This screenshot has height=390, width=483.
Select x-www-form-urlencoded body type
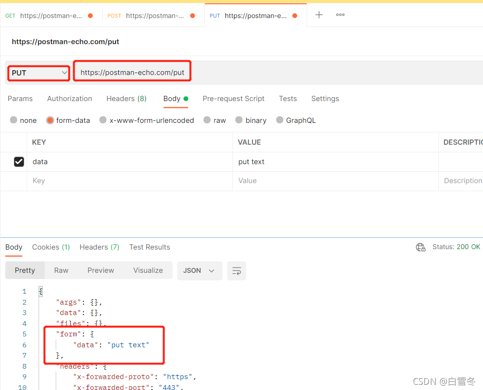[146, 120]
